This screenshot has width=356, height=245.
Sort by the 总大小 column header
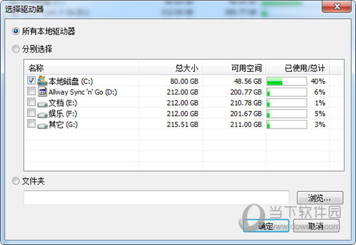171,67
